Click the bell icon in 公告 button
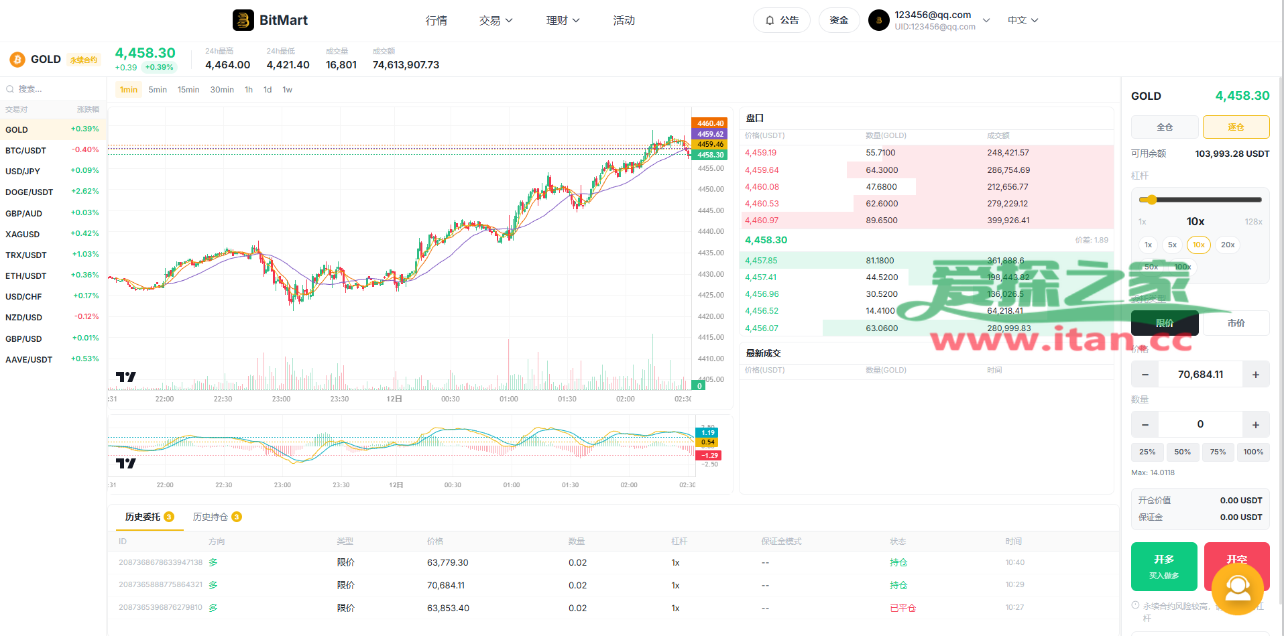Screen dimensions: 1284x636 pos(770,20)
